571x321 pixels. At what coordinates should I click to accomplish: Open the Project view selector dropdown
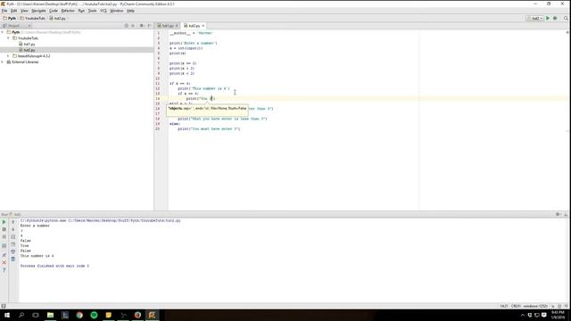pyautogui.click(x=16, y=26)
